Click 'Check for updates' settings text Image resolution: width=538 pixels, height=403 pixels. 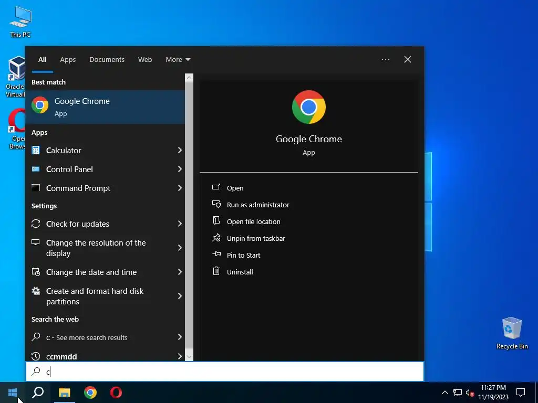coord(78,224)
